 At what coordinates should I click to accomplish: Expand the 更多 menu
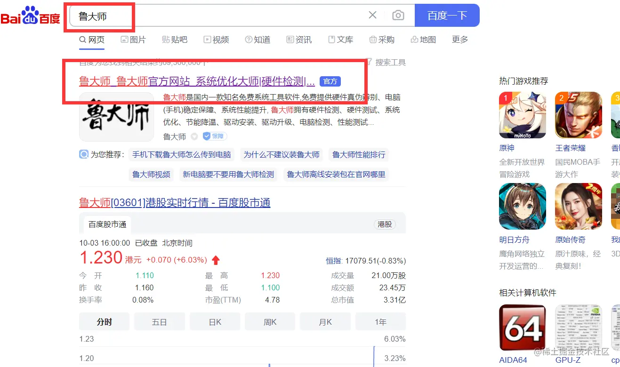coord(460,40)
